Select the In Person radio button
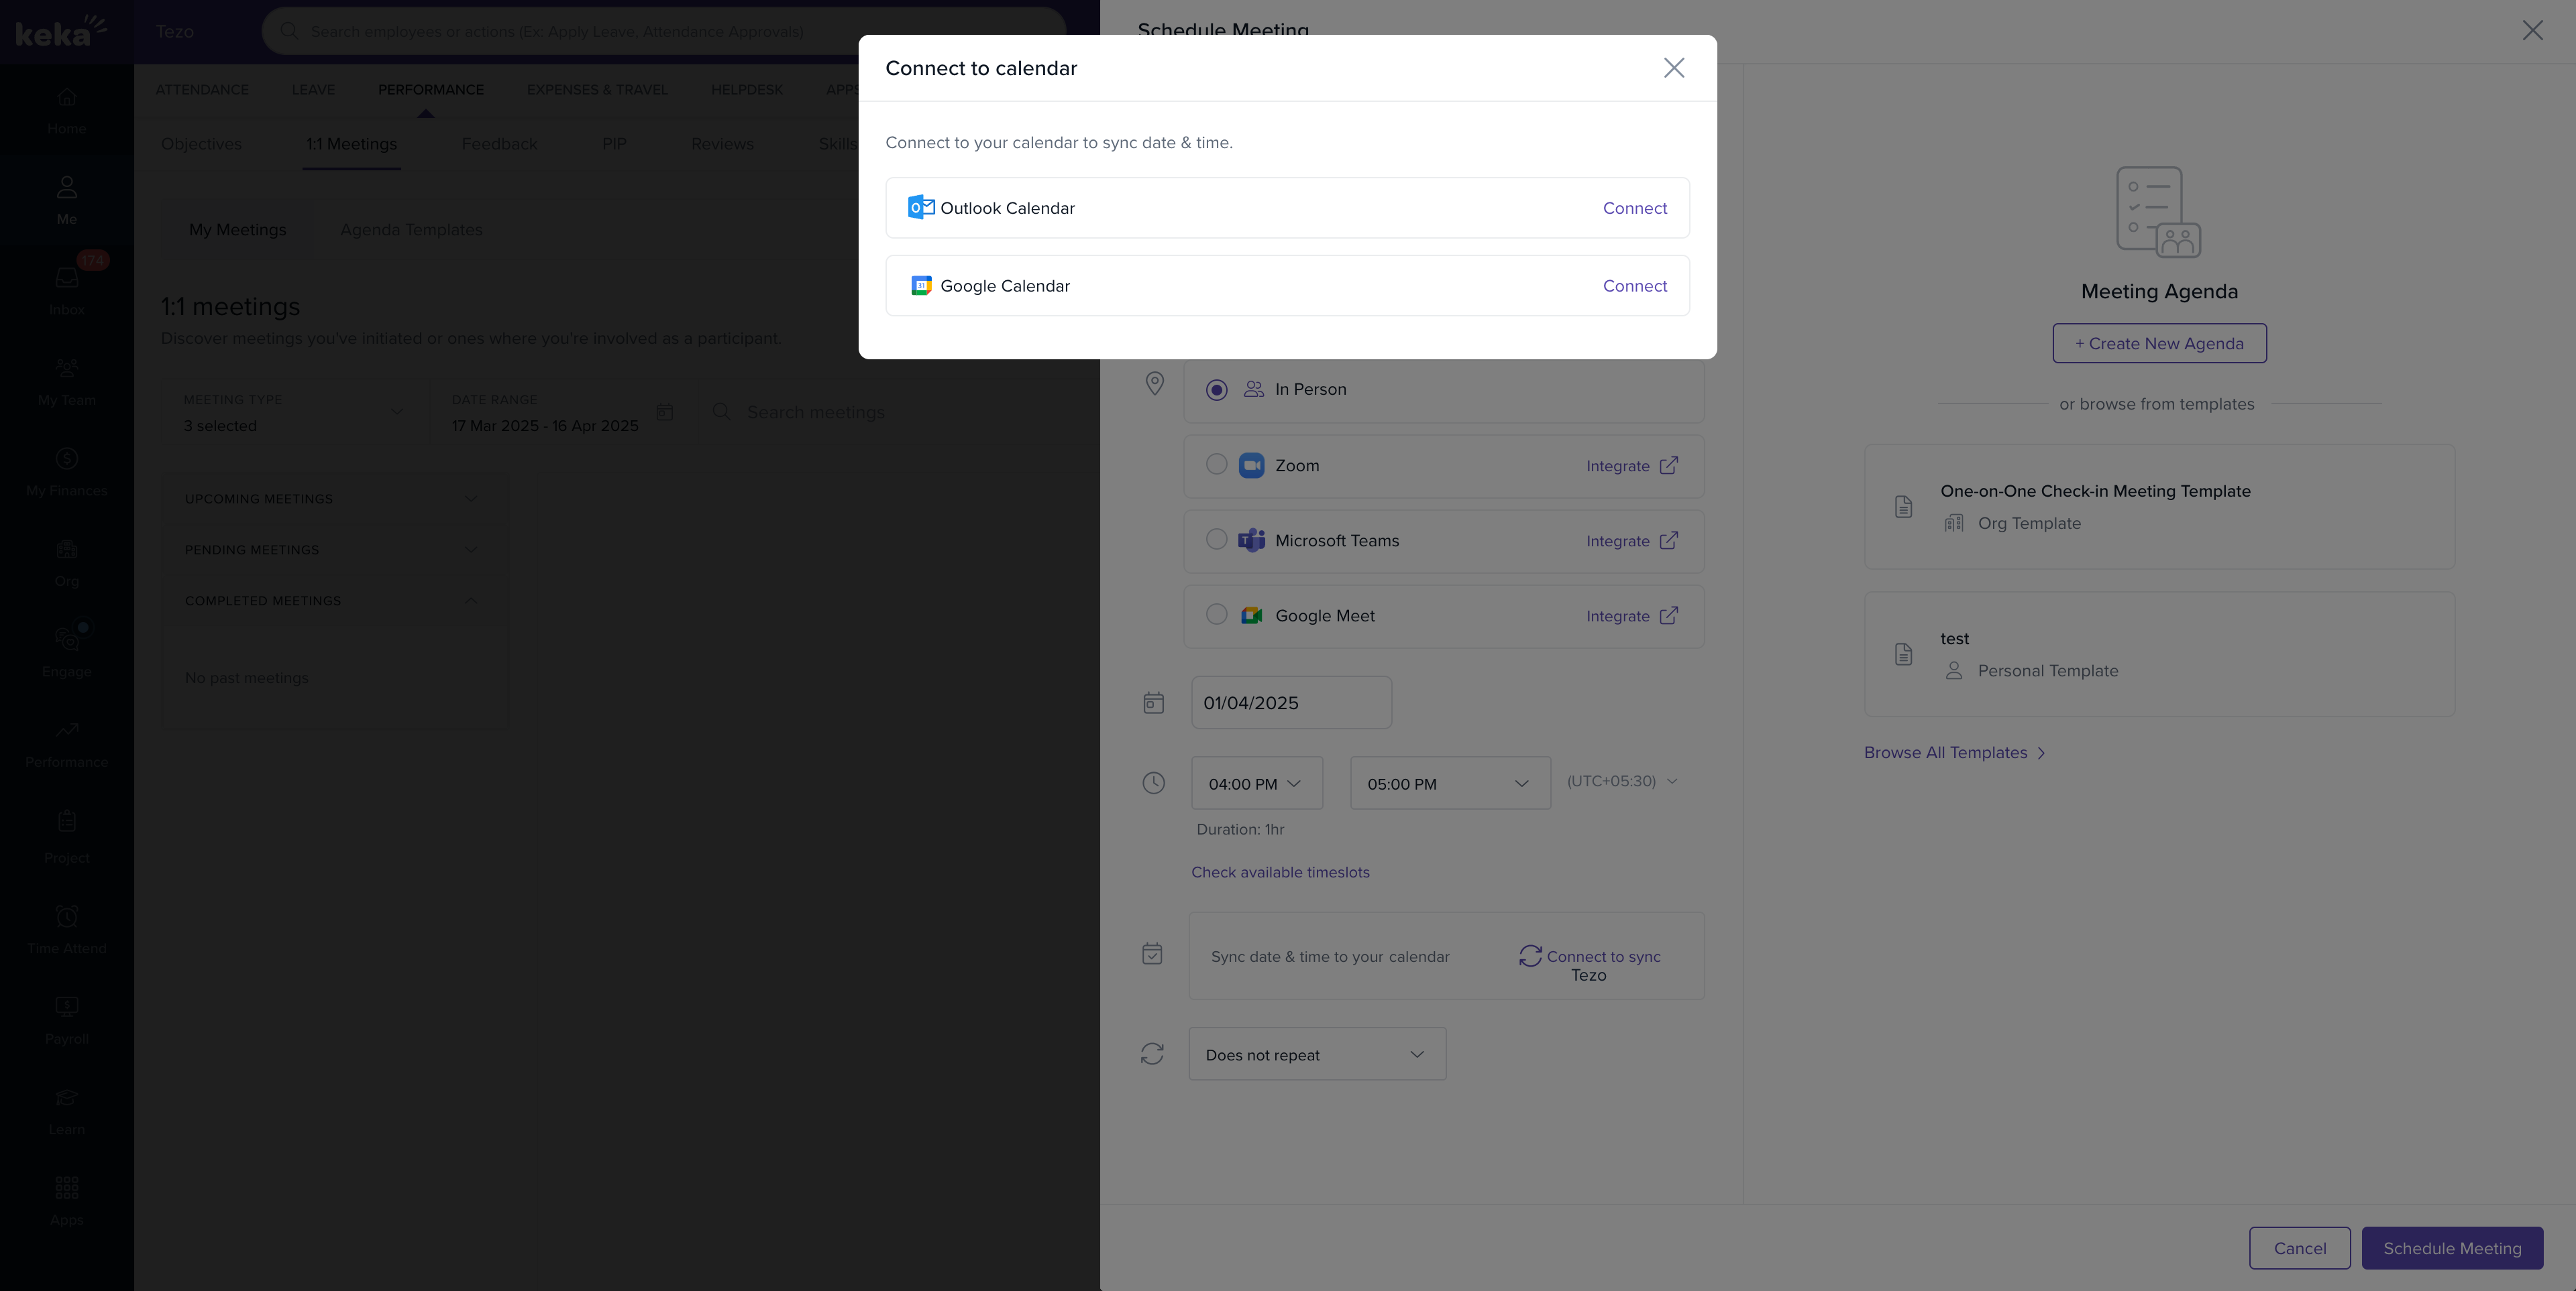The height and width of the screenshot is (1291, 2576). click(1216, 389)
